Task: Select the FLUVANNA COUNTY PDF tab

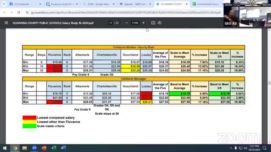Action: point(172,4)
